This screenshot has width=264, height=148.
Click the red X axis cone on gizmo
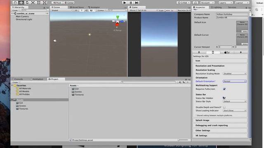coord(117,25)
